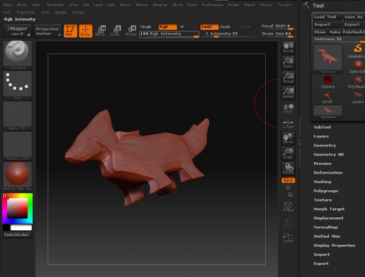The height and width of the screenshot is (277, 365).
Task: Open the Texture Off selector
Action: click(x=18, y=146)
